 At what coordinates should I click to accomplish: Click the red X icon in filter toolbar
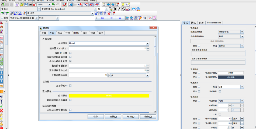coord(109,13)
